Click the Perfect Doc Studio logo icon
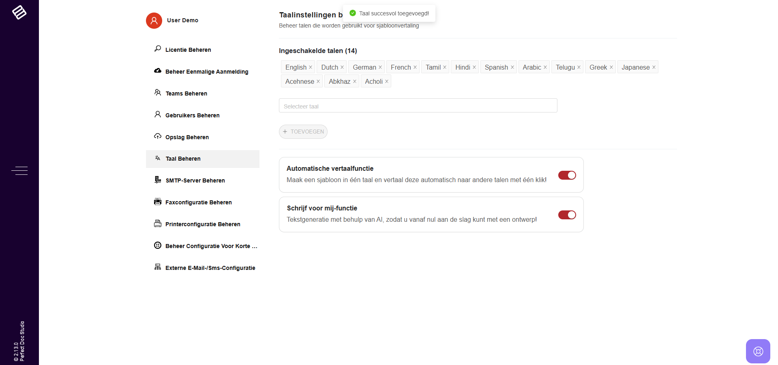The height and width of the screenshot is (365, 778). tap(19, 13)
